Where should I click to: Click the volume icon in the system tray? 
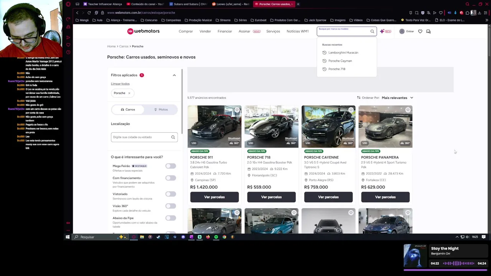(x=467, y=237)
